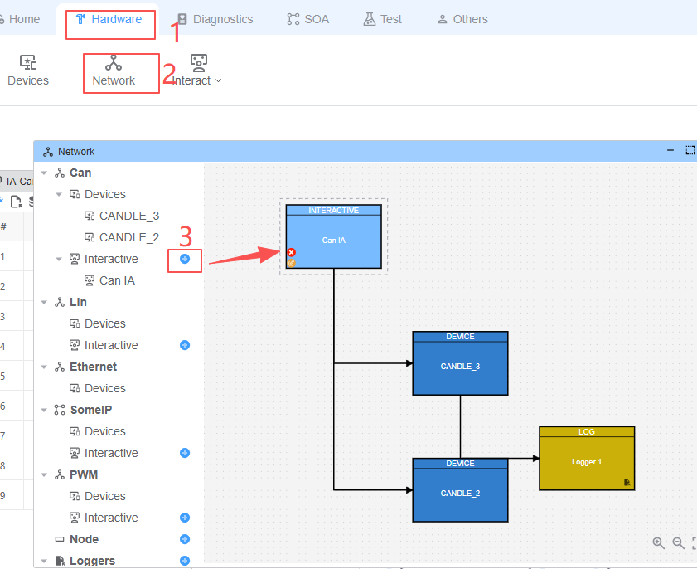Collapse the Can tree section
The width and height of the screenshot is (697, 569).
tap(44, 173)
